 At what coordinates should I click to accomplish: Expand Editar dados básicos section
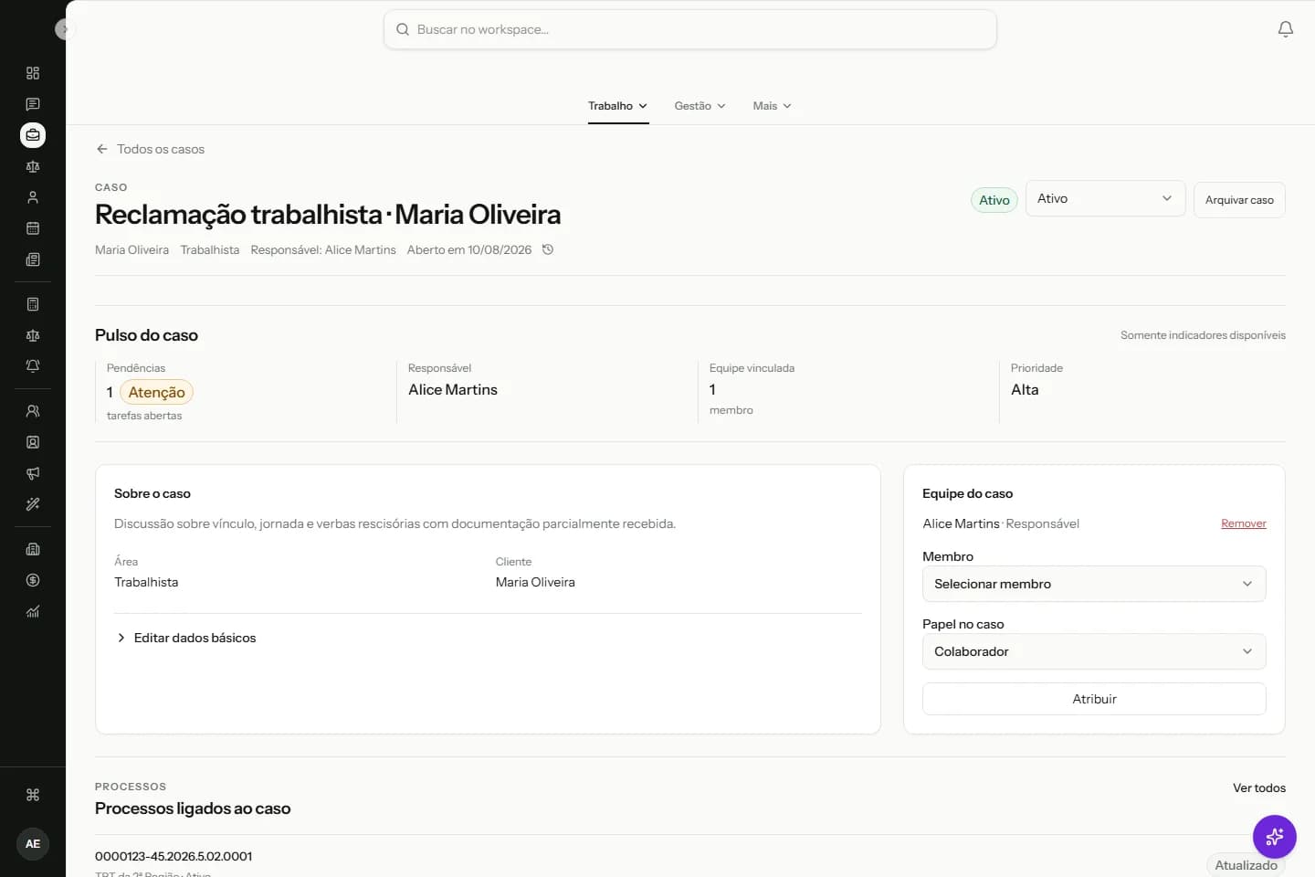pyautogui.click(x=185, y=638)
